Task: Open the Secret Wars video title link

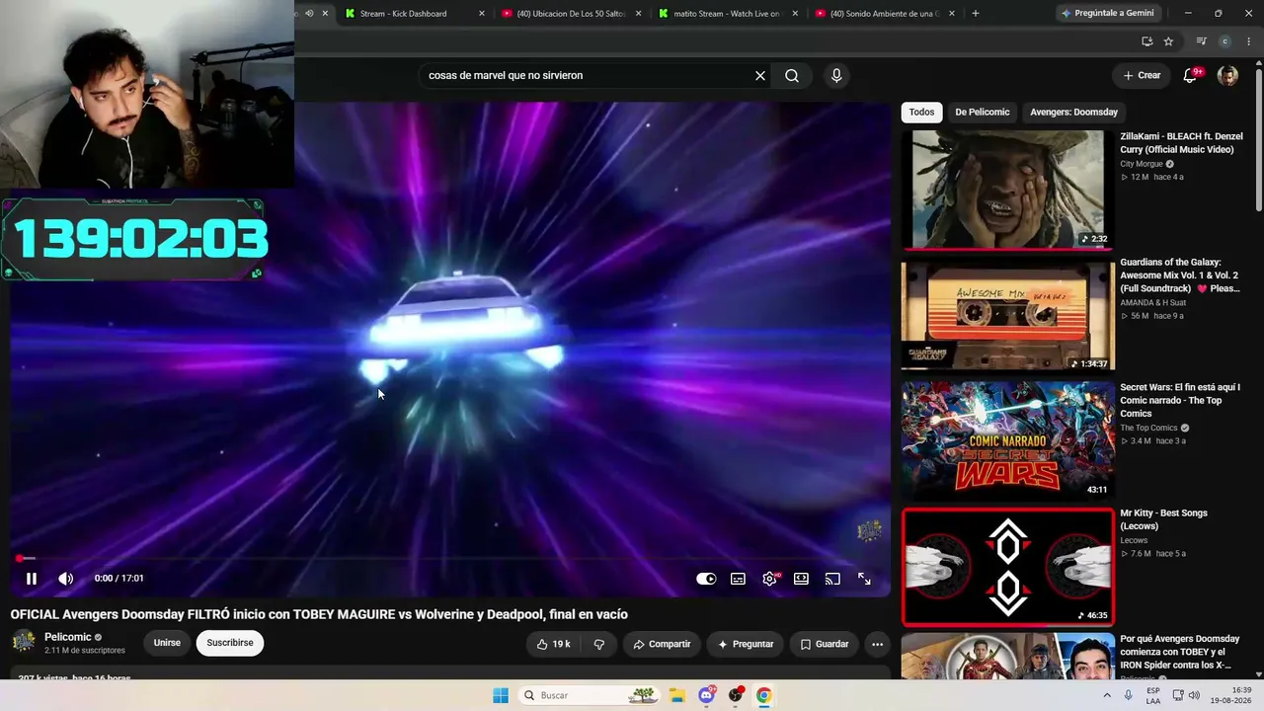Action: [x=1180, y=400]
